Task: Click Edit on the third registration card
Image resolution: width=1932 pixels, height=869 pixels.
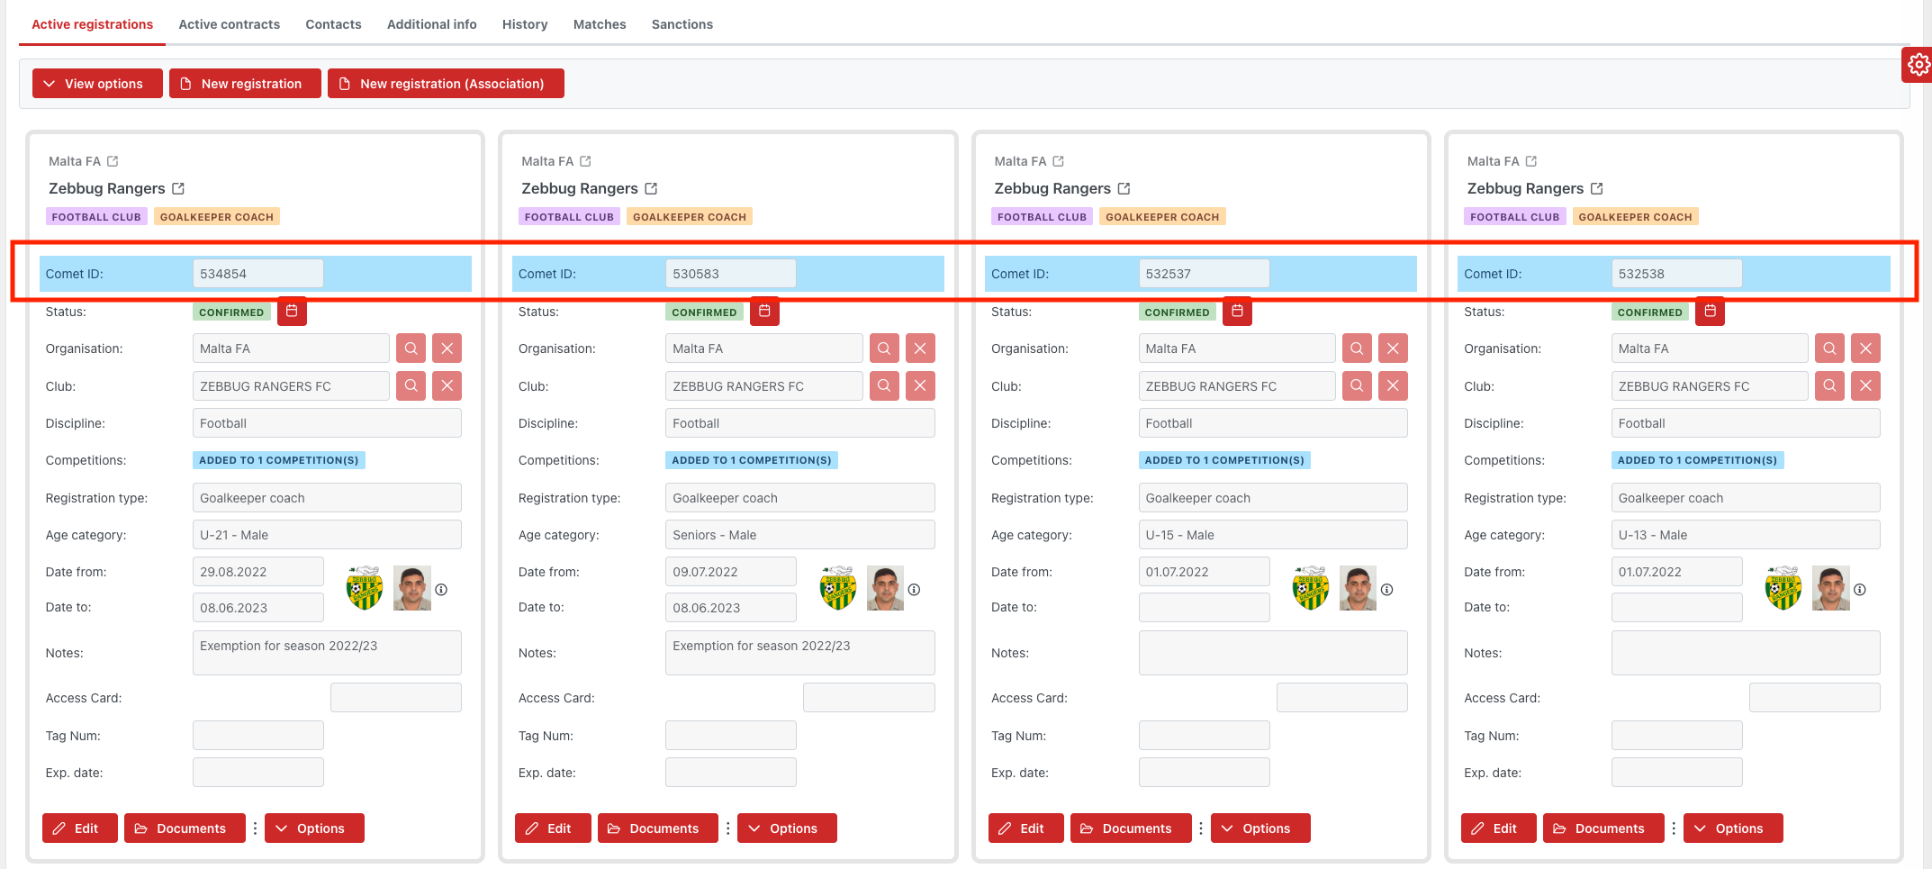Action: pyautogui.click(x=1025, y=828)
